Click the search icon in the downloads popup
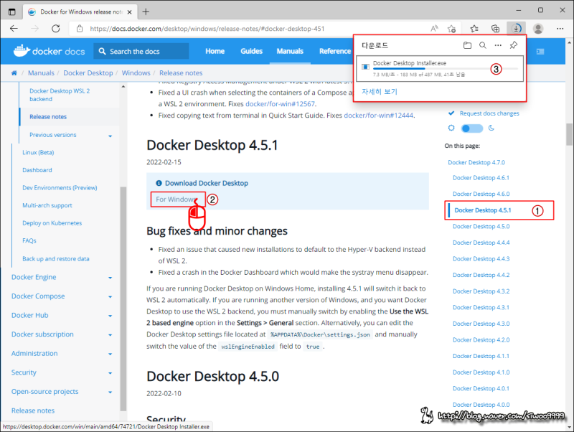 pos(481,45)
